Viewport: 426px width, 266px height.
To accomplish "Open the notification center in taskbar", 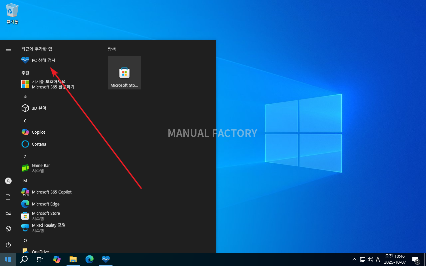I will coord(415,259).
